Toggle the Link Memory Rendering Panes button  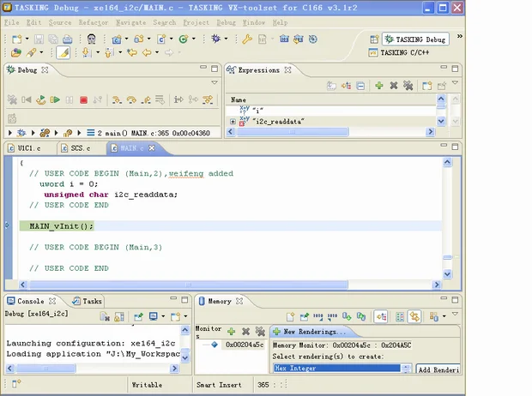pyautogui.click(x=414, y=316)
